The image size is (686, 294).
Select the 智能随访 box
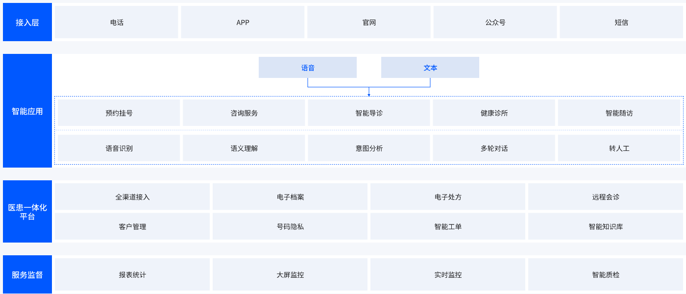point(619,113)
